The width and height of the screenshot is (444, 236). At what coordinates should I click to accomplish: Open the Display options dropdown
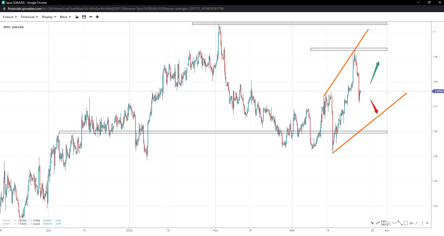[x=49, y=17]
